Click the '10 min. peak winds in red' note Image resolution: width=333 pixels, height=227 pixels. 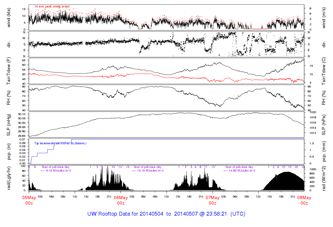point(52,6)
